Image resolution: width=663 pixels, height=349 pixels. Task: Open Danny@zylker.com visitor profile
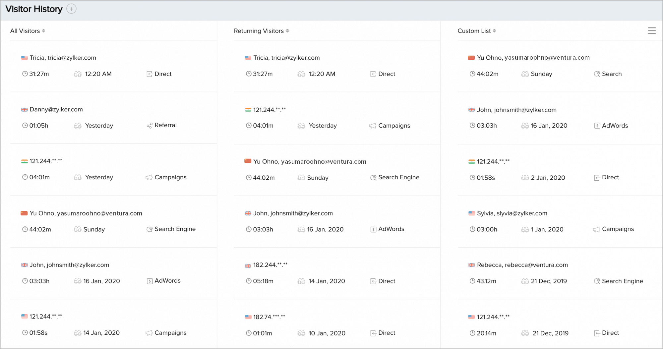click(56, 109)
